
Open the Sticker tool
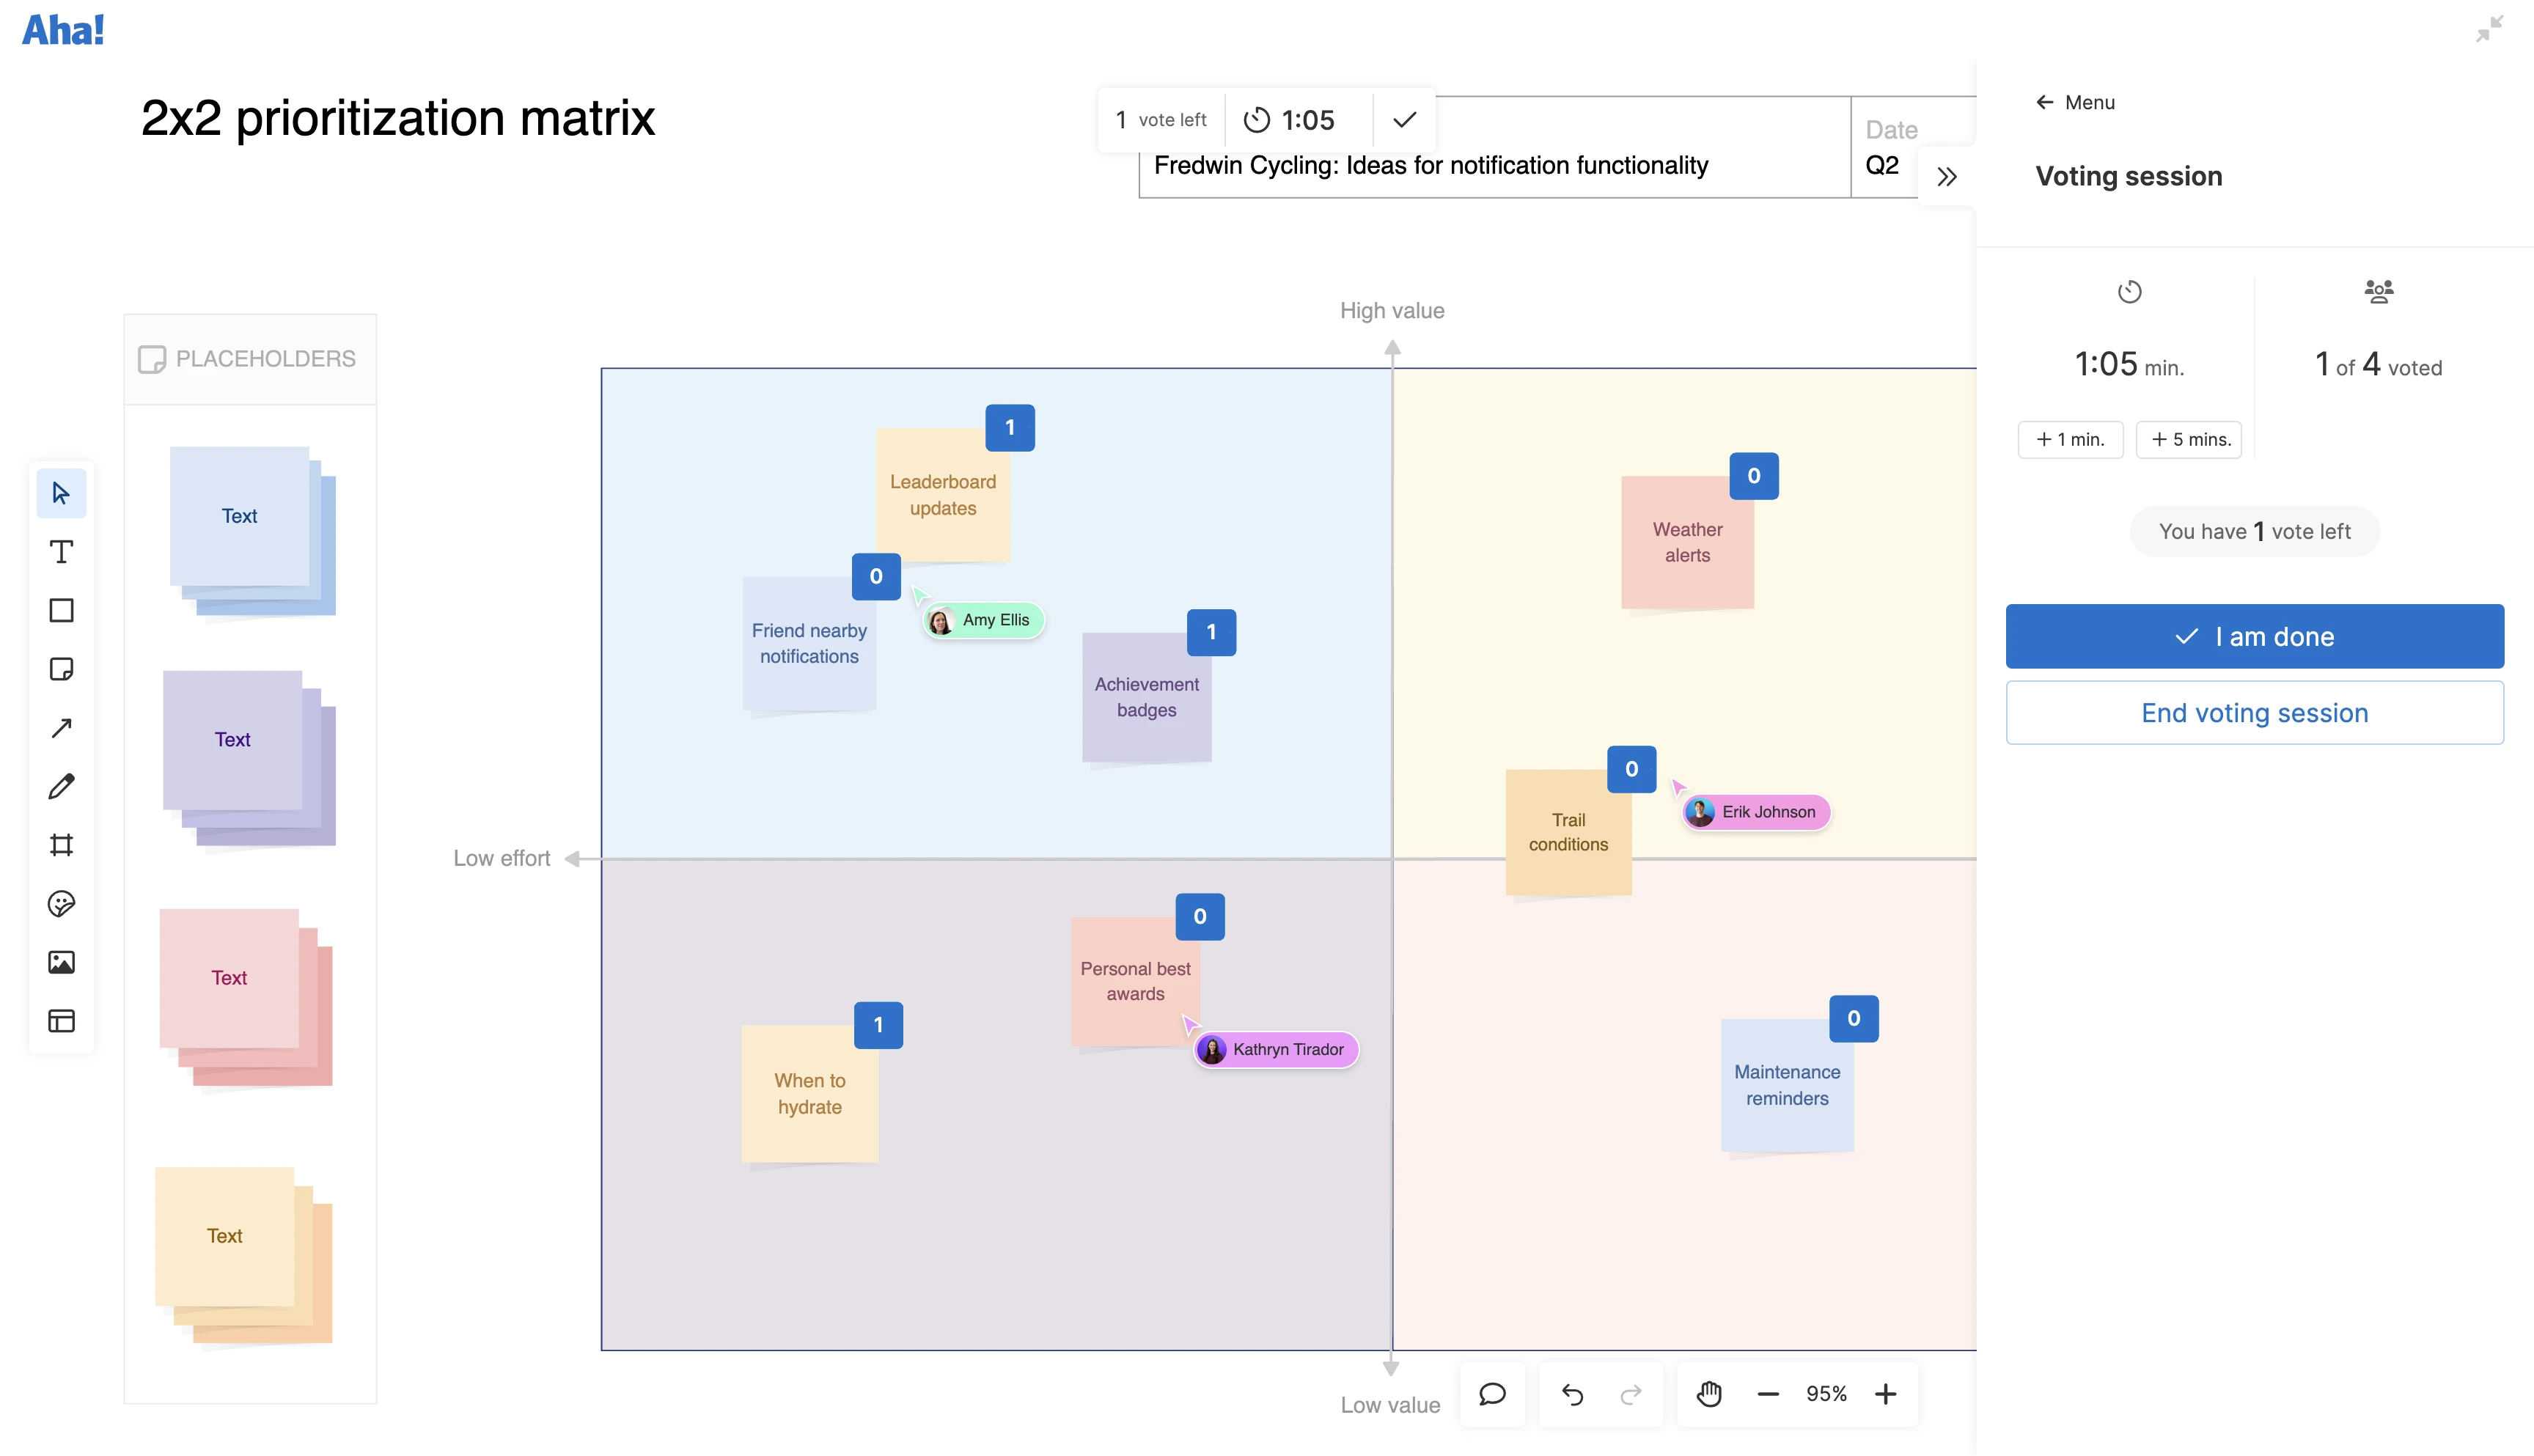(x=62, y=904)
